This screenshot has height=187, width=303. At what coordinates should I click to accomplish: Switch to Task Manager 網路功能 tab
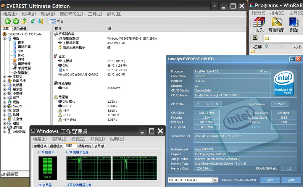85,146
